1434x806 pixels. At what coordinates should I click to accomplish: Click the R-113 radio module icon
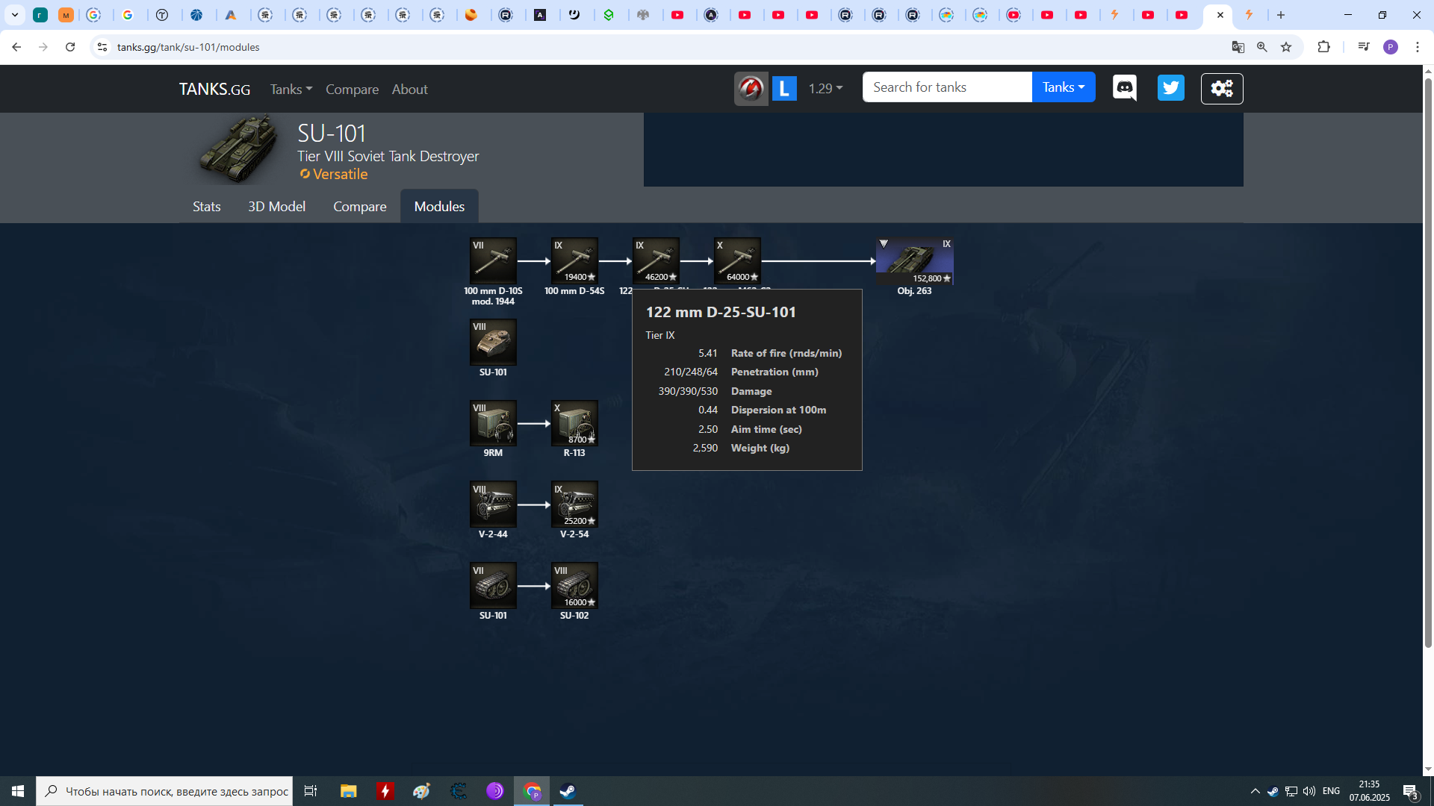point(574,423)
